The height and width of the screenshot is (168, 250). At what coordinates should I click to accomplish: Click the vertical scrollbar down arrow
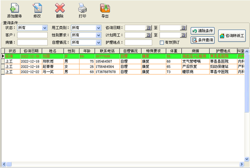point(247,159)
